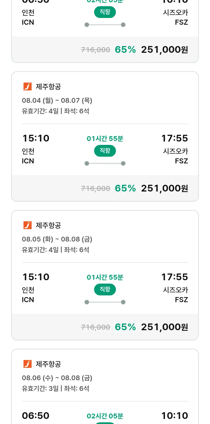This screenshot has width=210, height=424.
Task: Click the route line on the 08.05 flight
Action: coord(105,302)
